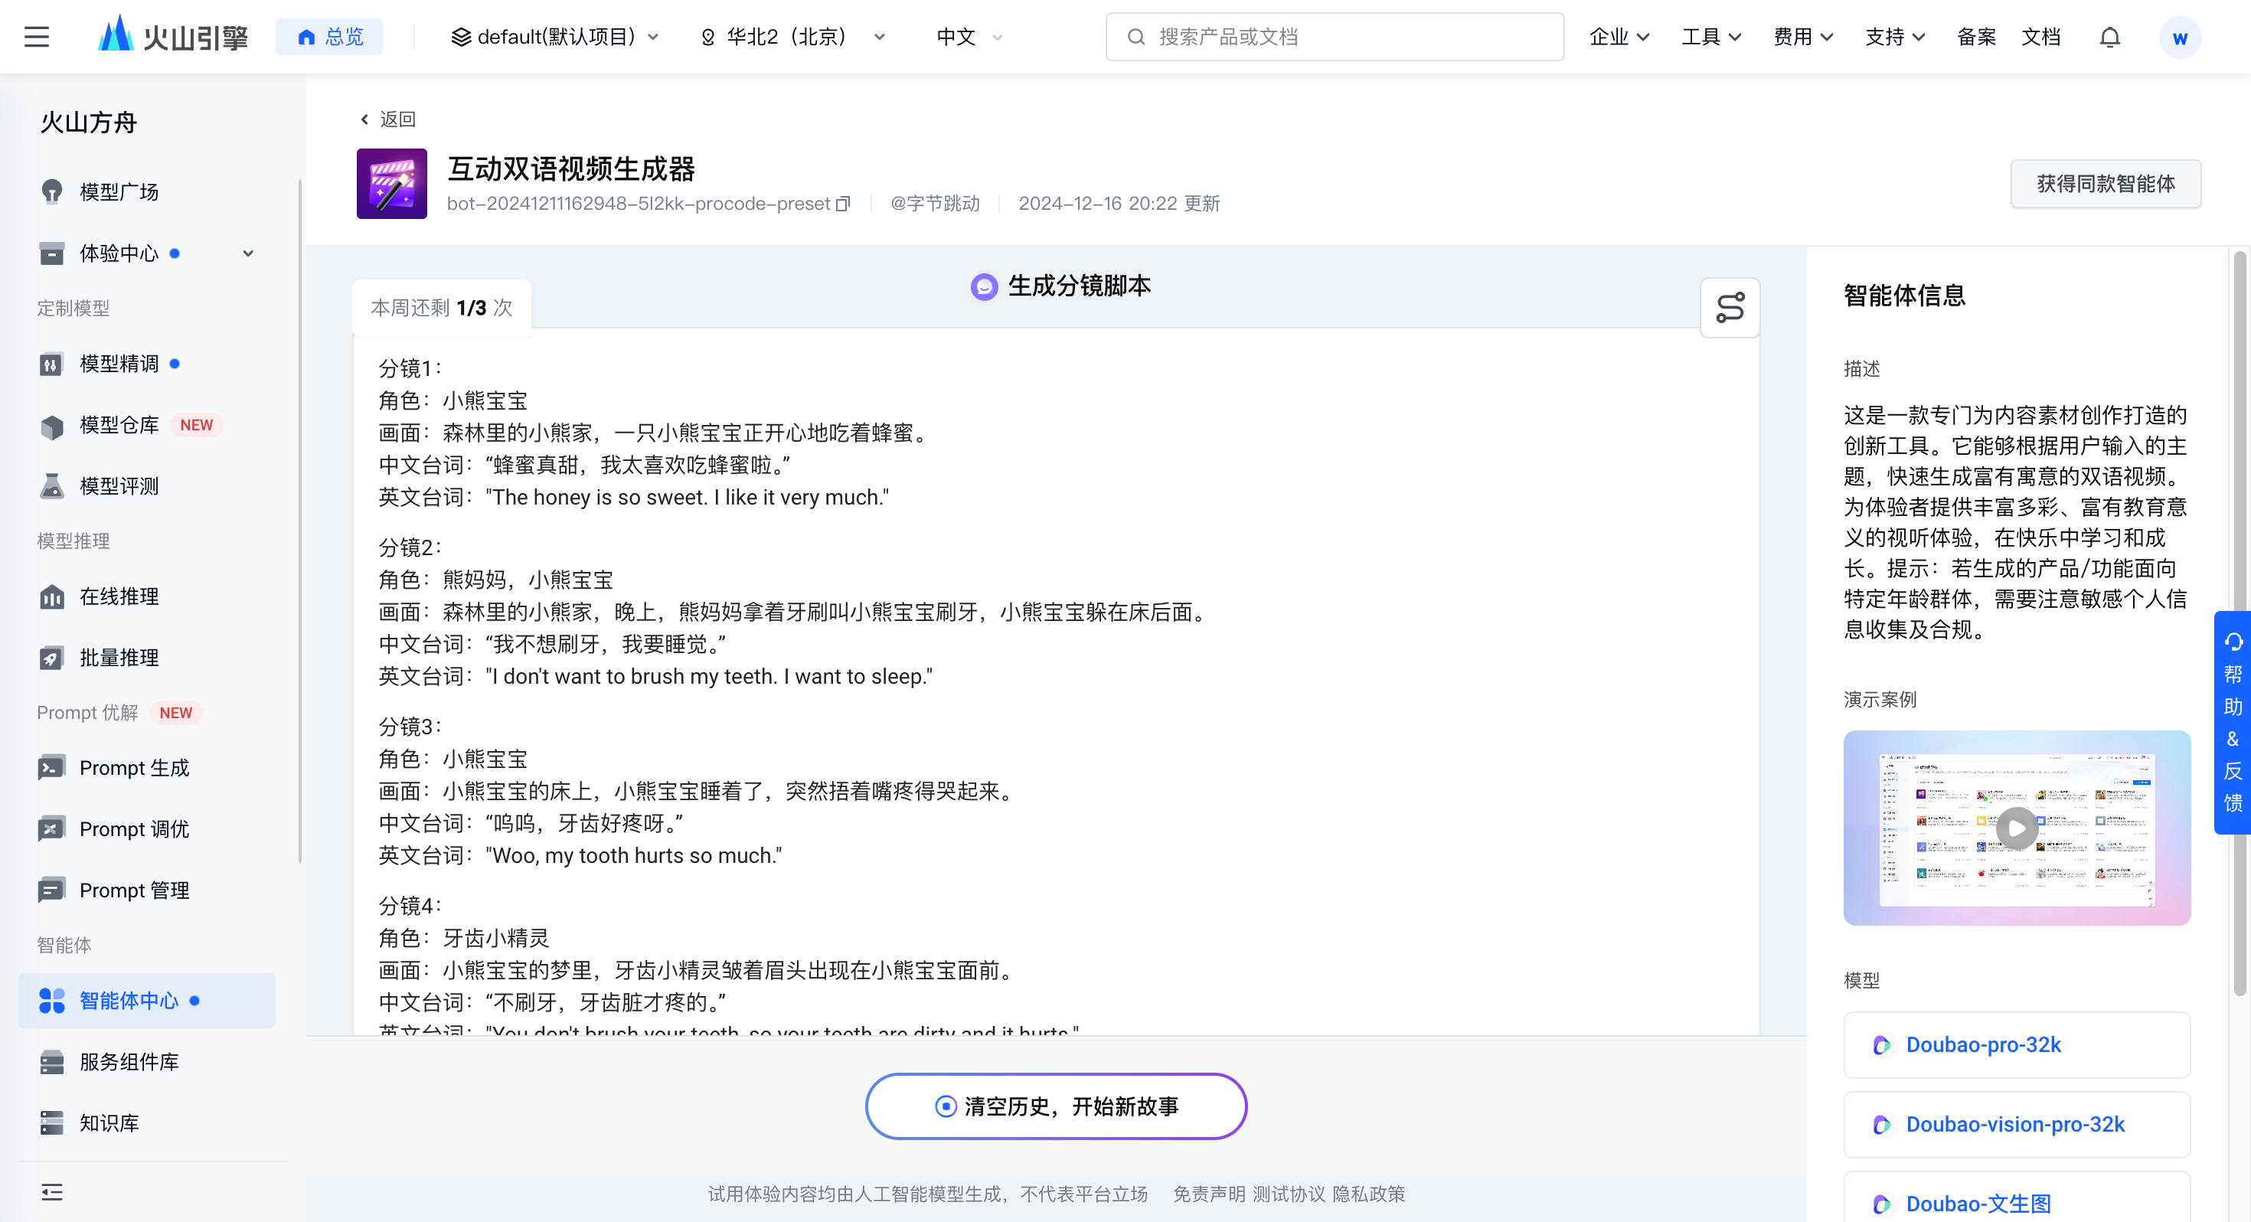Open 华北2 (北京) region dropdown

(792, 37)
